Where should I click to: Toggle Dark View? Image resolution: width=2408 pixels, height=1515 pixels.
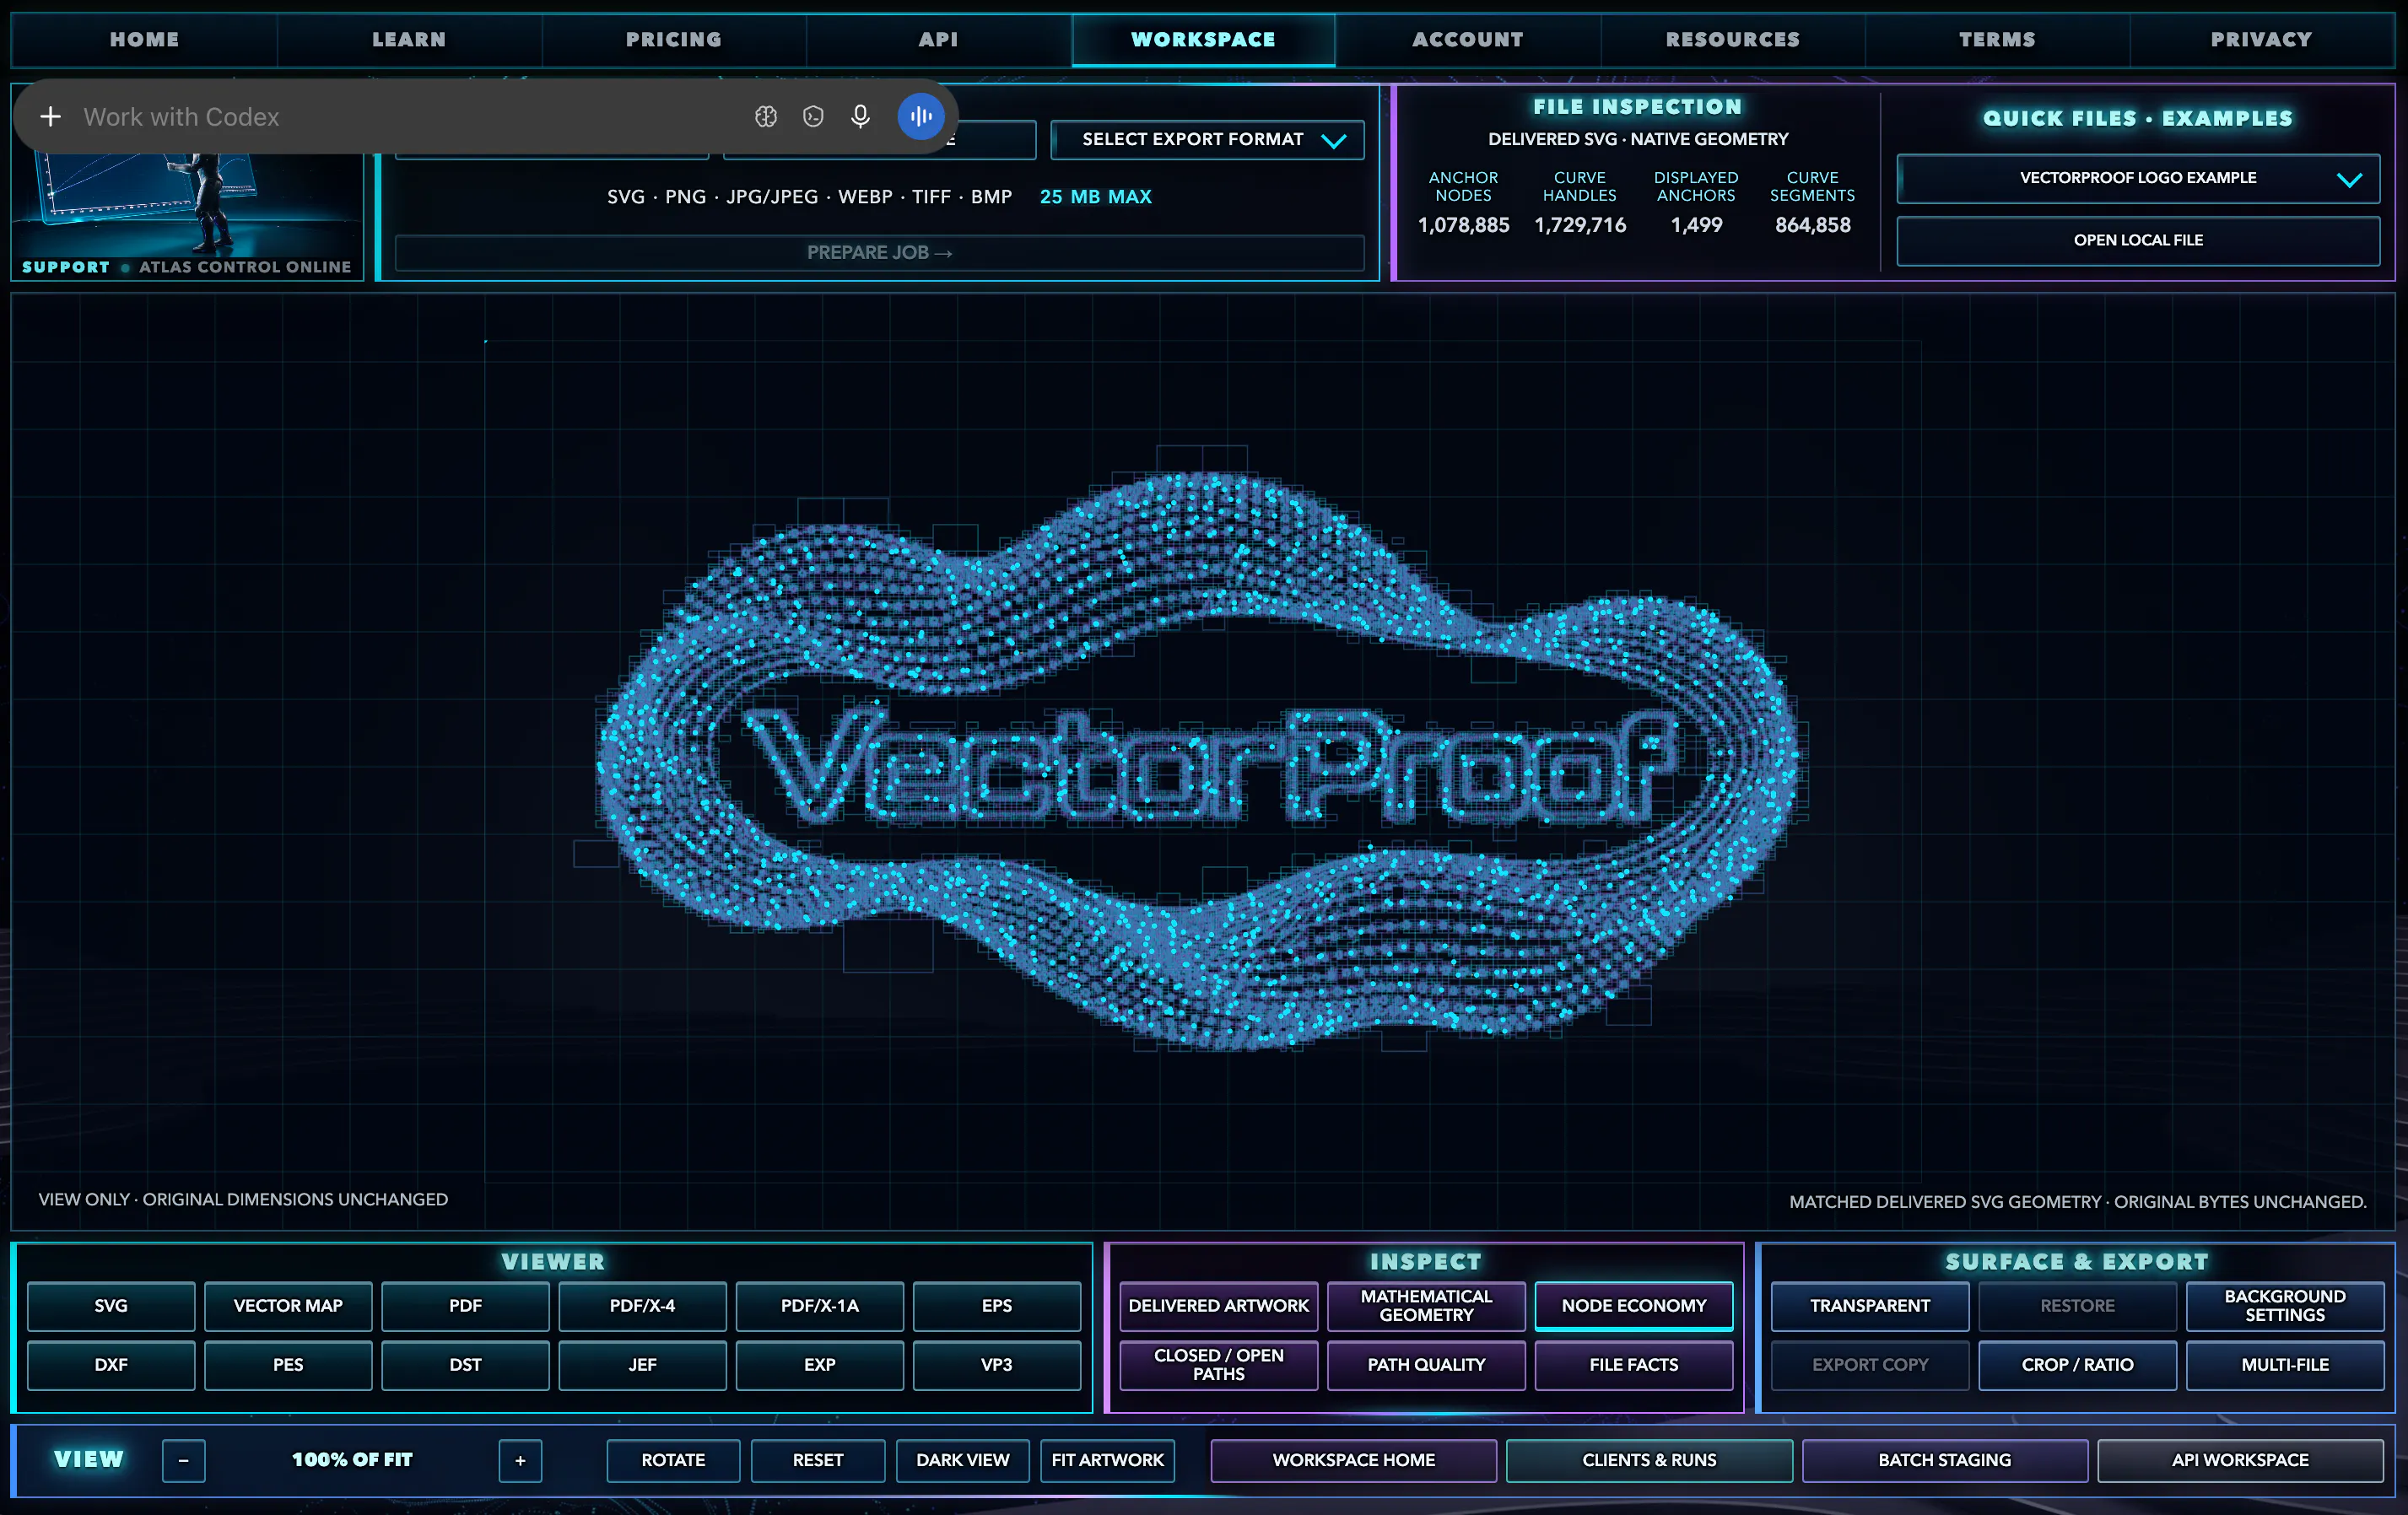[962, 1460]
